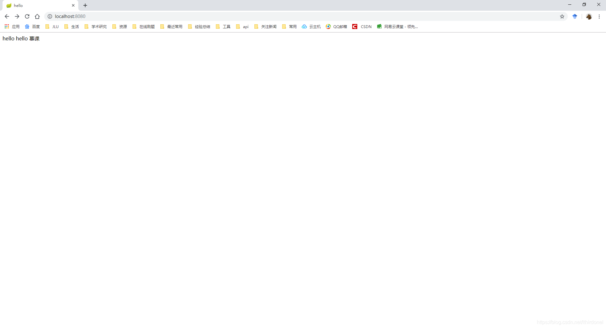Open the 工具 bookmark folder
Image resolution: width=606 pixels, height=328 pixels.
coord(223,26)
